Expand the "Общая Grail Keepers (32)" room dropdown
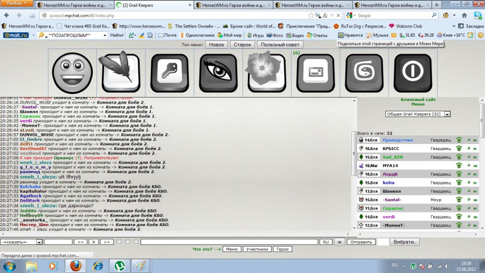 (x=418, y=114)
